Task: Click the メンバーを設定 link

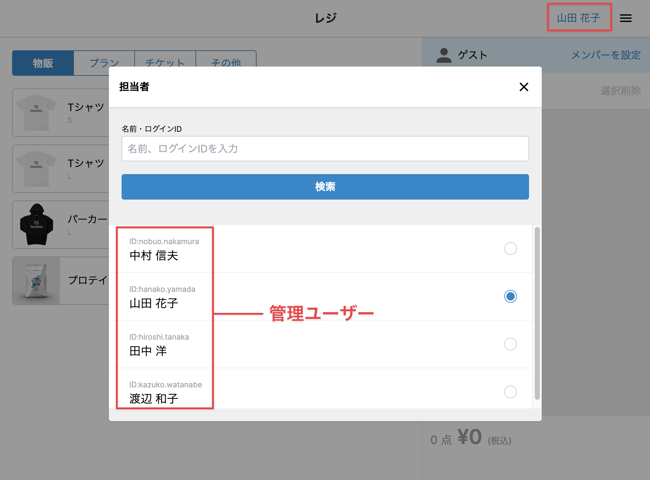Action: click(x=606, y=55)
